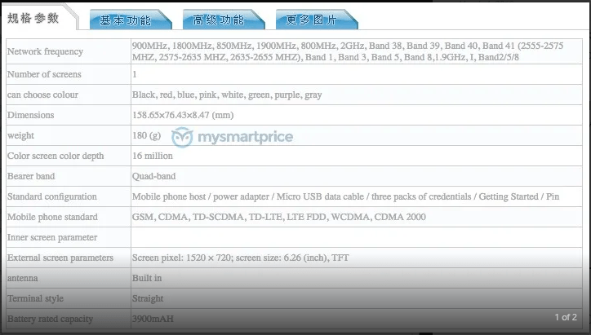Image resolution: width=591 pixels, height=335 pixels.
Task: Select the 'Straight' value
Action: tap(148, 299)
